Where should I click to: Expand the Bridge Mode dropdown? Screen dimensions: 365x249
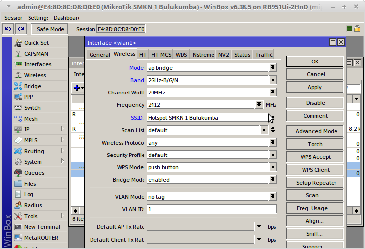[273, 180]
